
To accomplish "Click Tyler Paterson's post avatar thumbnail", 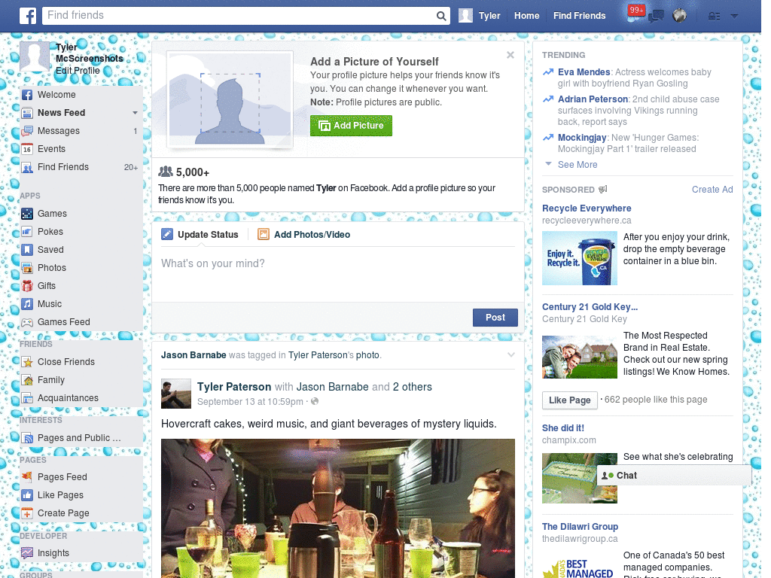I will coord(176,394).
